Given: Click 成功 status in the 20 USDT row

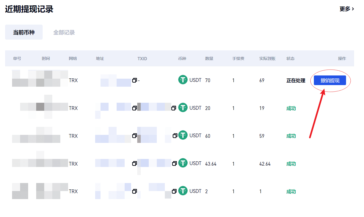Looking at the screenshot, I should coord(291,108).
